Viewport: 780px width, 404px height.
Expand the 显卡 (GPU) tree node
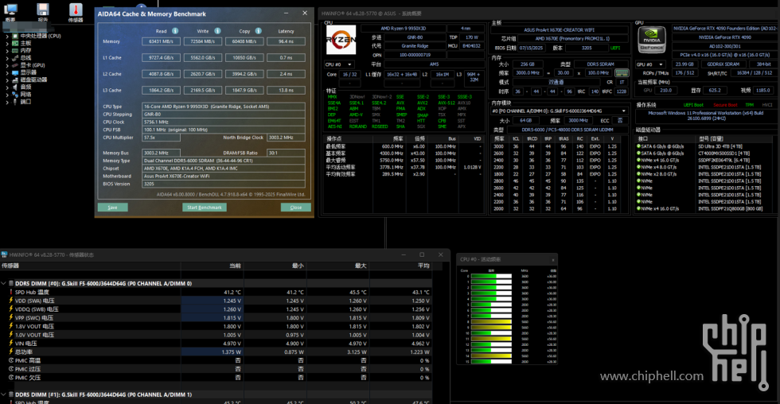click(x=9, y=64)
